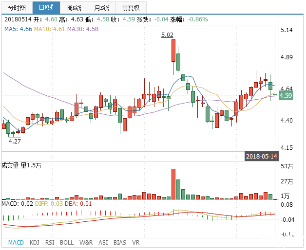This screenshot has width=306, height=250.
Task: Click the 4.40 price axis label
Action: pos(287,121)
